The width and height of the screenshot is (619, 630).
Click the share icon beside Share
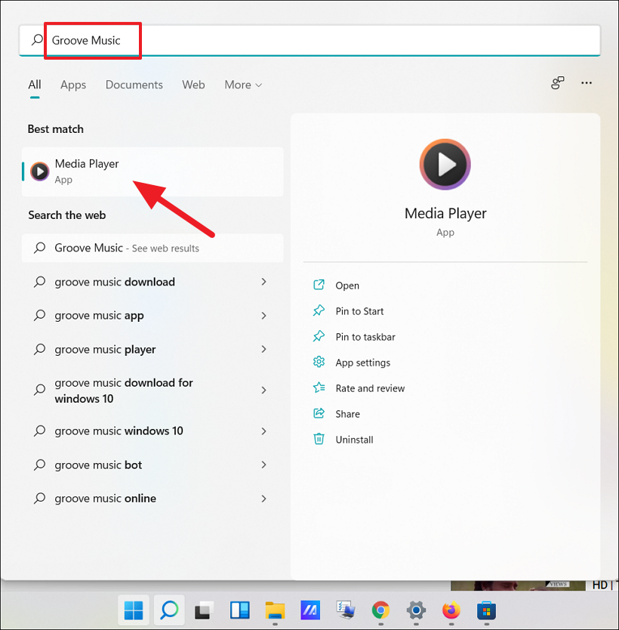(319, 413)
